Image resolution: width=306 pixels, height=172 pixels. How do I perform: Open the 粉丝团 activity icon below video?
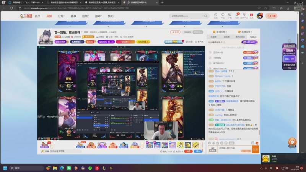tap(113, 145)
